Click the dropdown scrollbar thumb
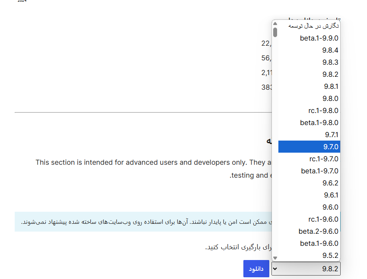The width and height of the screenshot is (367, 279). tap(275, 32)
